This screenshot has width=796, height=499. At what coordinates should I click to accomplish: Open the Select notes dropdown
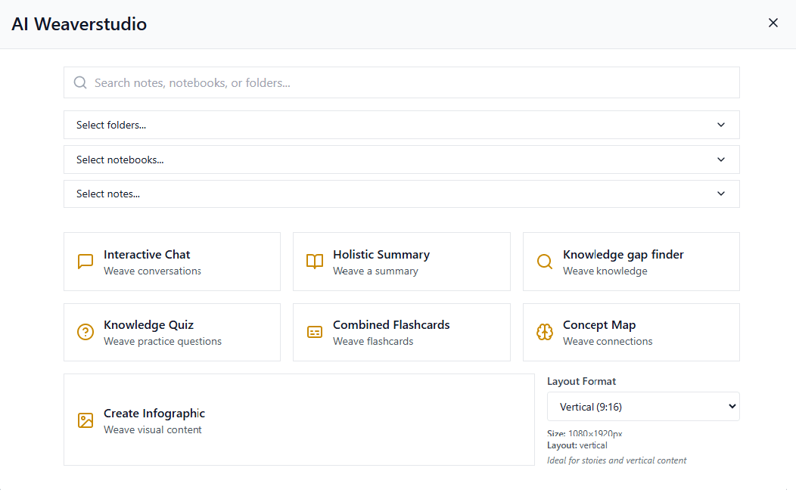[x=402, y=194]
